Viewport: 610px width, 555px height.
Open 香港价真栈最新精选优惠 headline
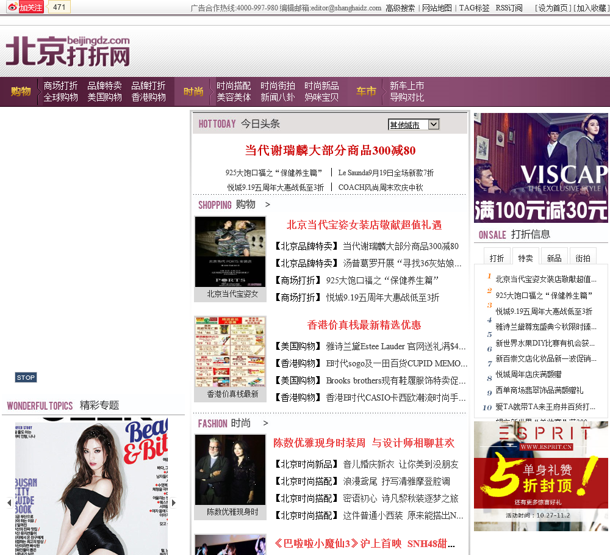(364, 325)
